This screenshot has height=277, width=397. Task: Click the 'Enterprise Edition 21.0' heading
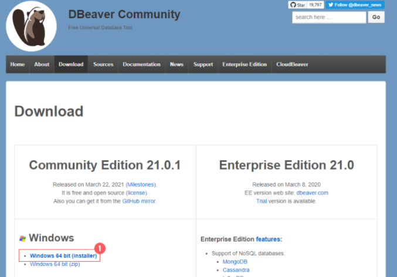pos(286,165)
